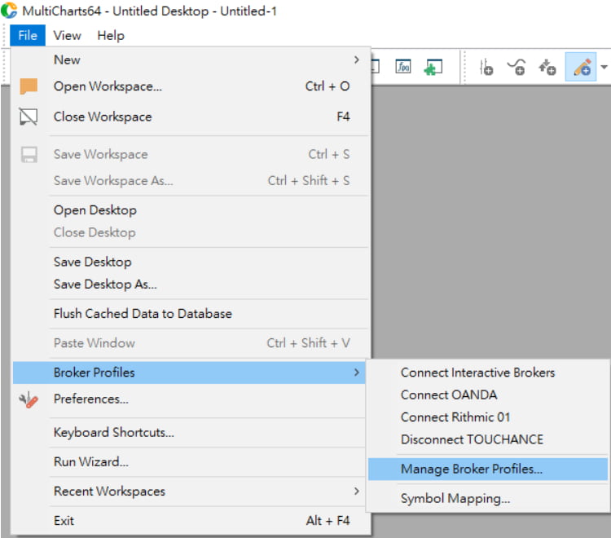Expand the Recent Workspaces submenu arrow
611x538 pixels.
click(x=356, y=492)
